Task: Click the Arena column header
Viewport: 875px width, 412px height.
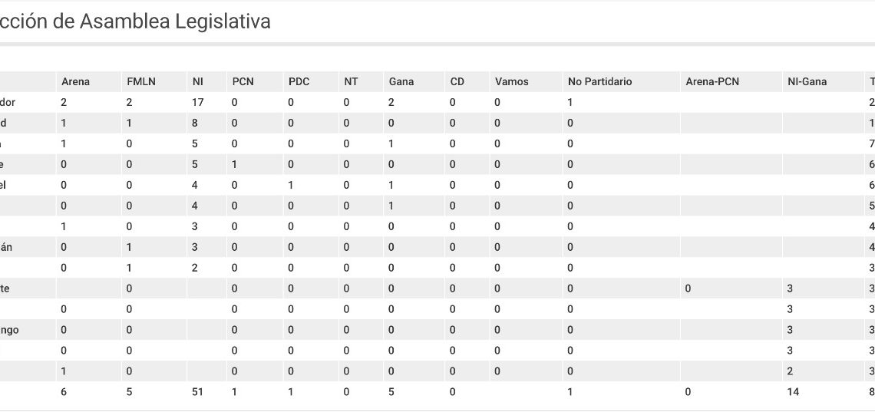Action: 75,81
